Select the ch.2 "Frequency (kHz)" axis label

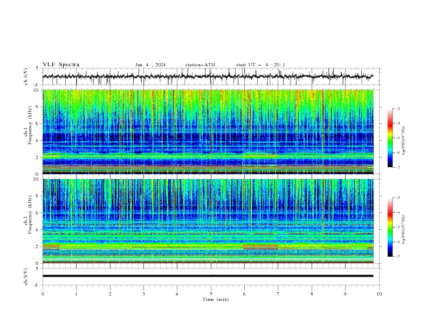(30, 214)
